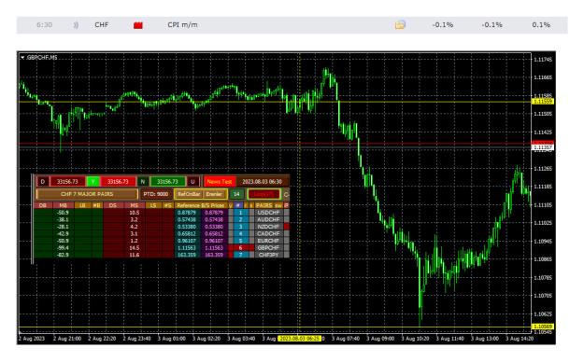
Task: Toggle the green Y button
Action: pos(93,182)
